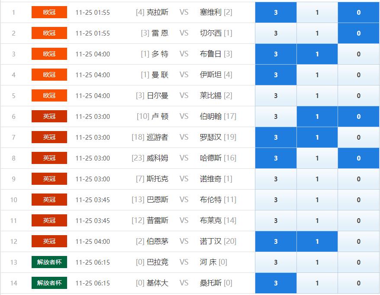Toggle result 1 for 伯恩茅 vs 诺丁汉
Viewport: 380px width, 295px height.
click(x=317, y=242)
